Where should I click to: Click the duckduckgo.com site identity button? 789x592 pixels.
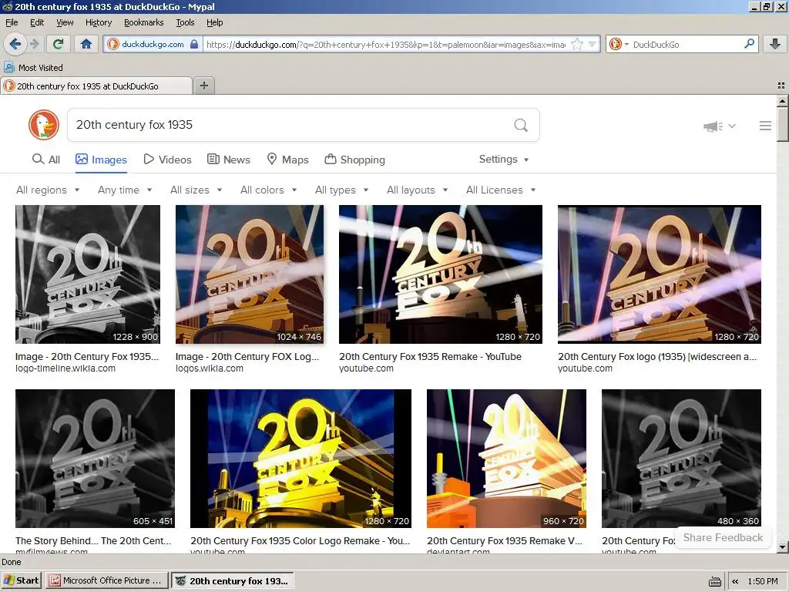(x=153, y=44)
